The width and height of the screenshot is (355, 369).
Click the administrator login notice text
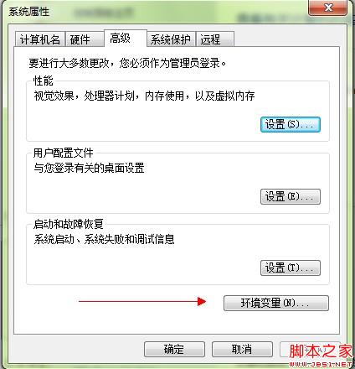(x=127, y=63)
